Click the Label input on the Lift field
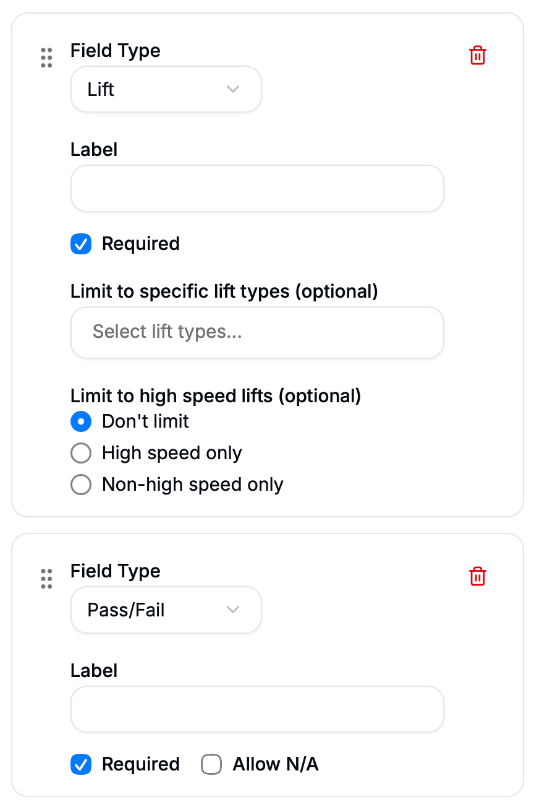 point(257,188)
